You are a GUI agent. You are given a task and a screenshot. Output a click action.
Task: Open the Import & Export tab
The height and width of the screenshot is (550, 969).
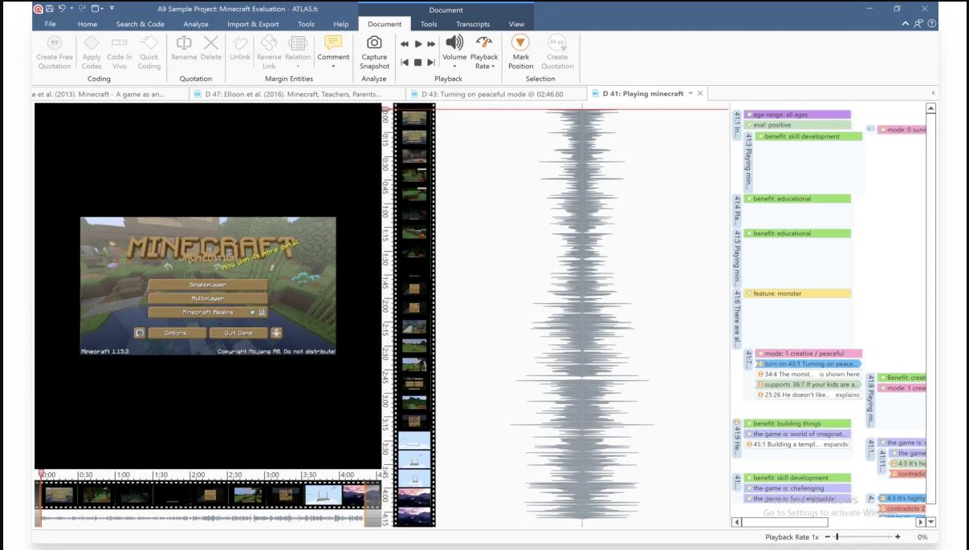pos(253,24)
